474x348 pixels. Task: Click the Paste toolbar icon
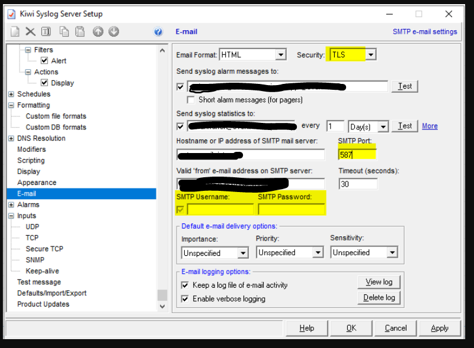pos(80,32)
